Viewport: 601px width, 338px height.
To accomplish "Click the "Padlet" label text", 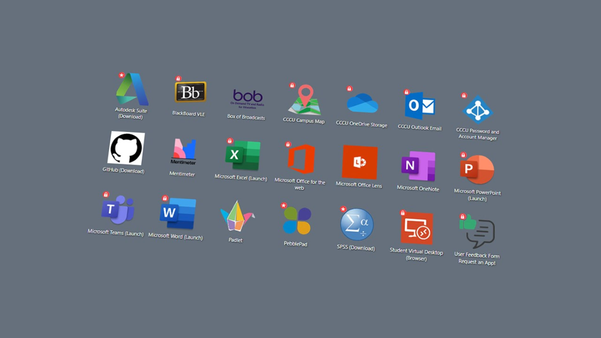I will point(235,240).
